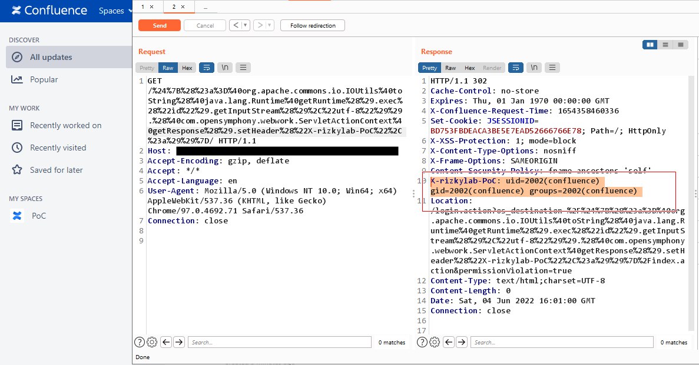Select the Response Pretty view tab
Image resolution: width=699 pixels, height=365 pixels.
click(x=429, y=68)
